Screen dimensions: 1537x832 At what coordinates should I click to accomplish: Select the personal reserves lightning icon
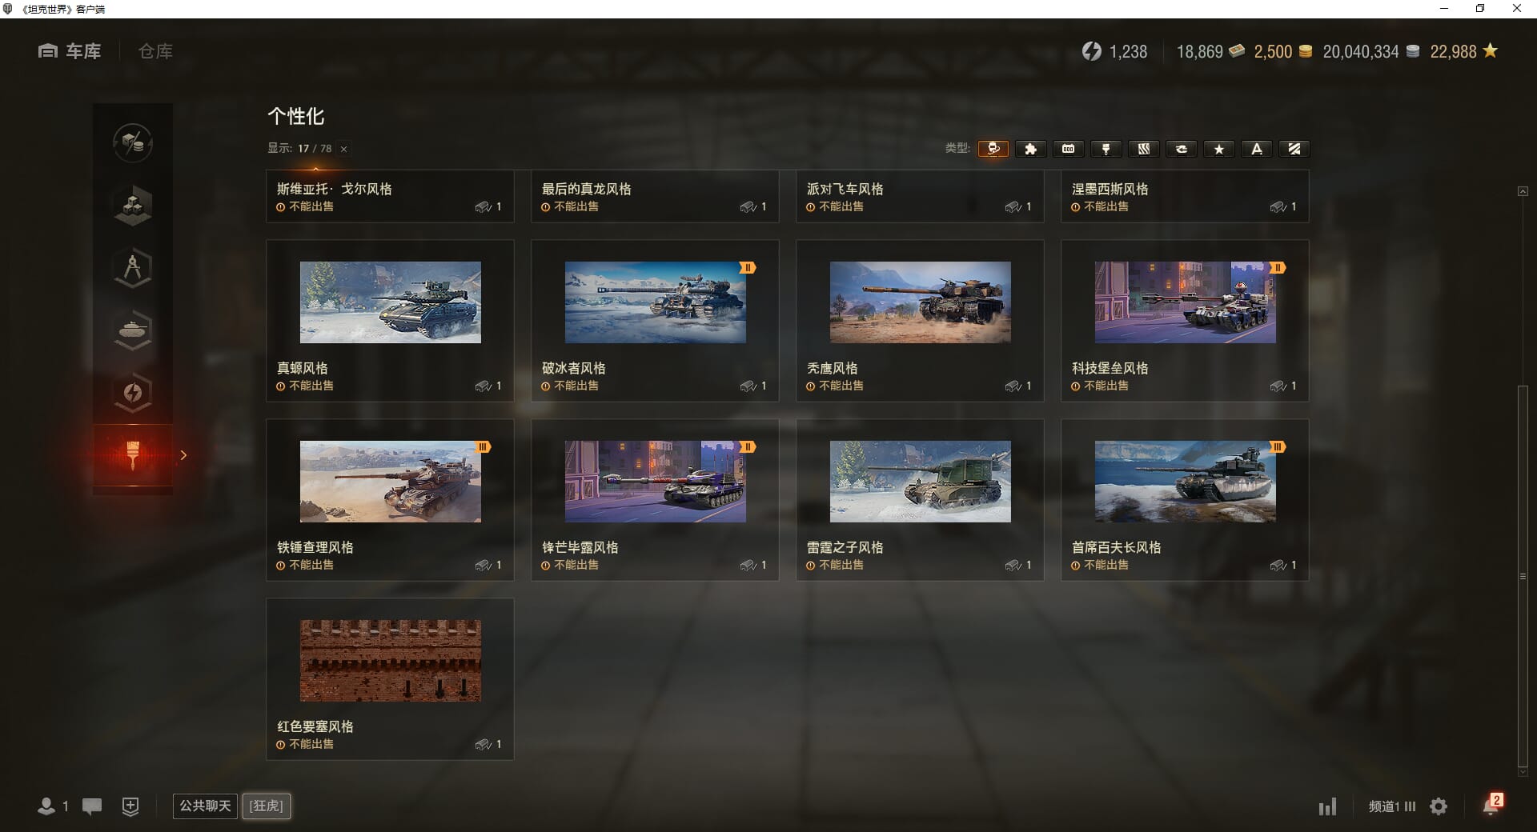point(133,392)
